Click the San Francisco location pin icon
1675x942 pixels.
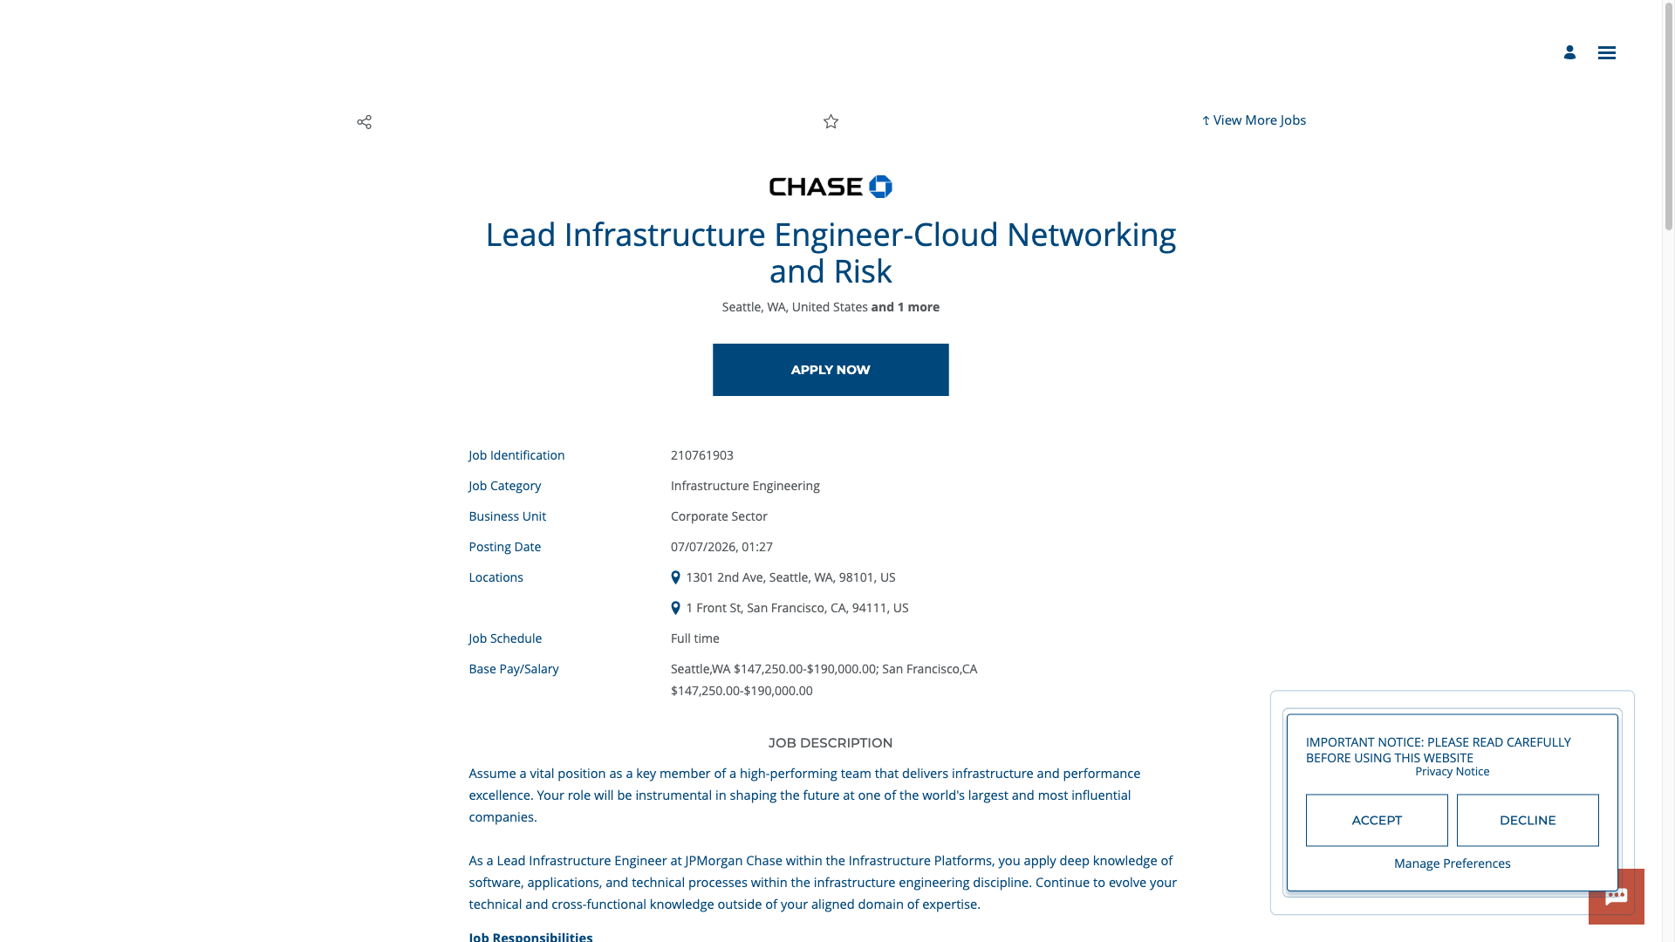pos(675,608)
